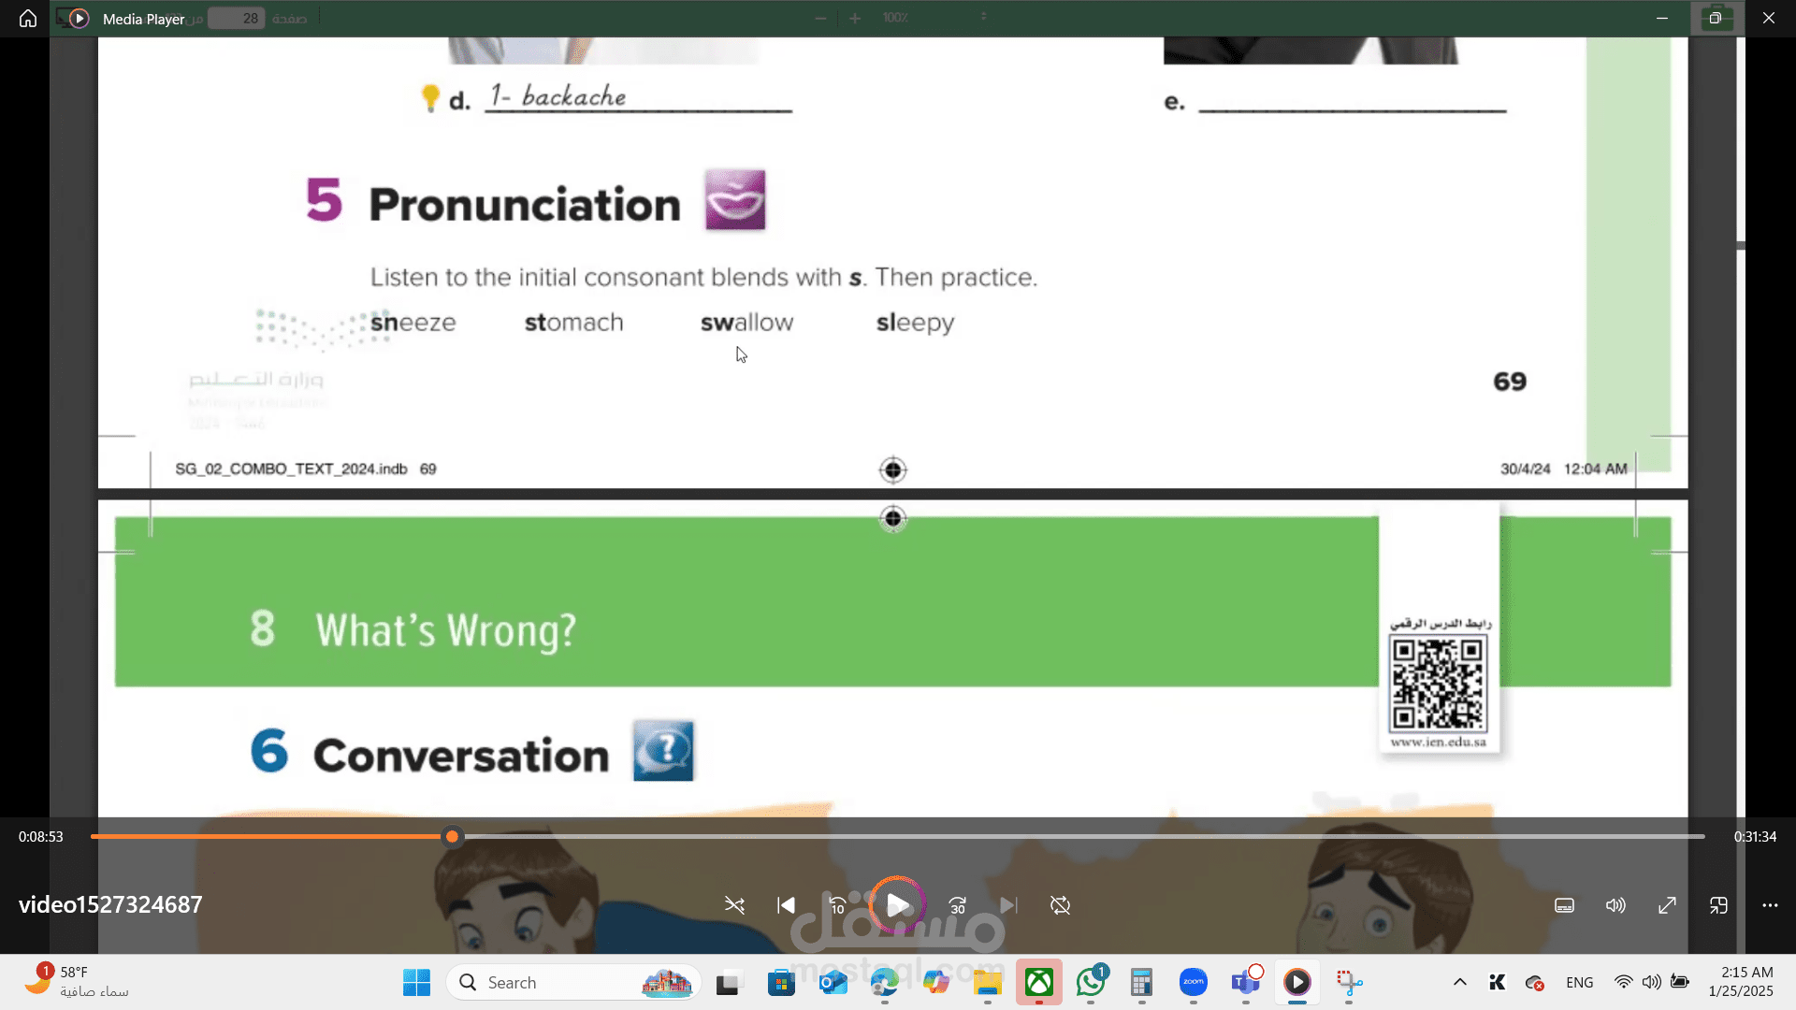This screenshot has width=1796, height=1010.
Task: Open Zoom from the taskbar
Action: click(x=1193, y=982)
